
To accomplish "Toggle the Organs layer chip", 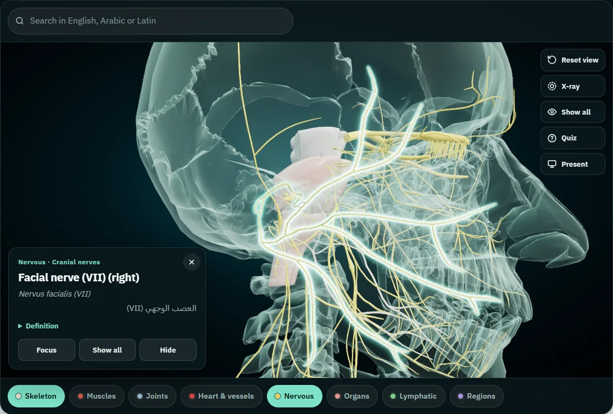I will coord(352,396).
